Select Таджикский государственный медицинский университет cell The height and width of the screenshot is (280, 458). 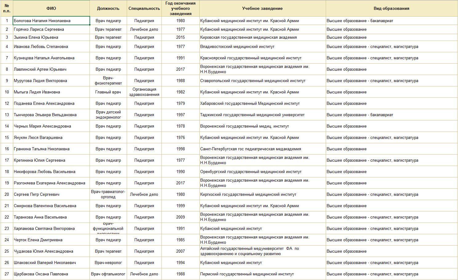pos(262,115)
